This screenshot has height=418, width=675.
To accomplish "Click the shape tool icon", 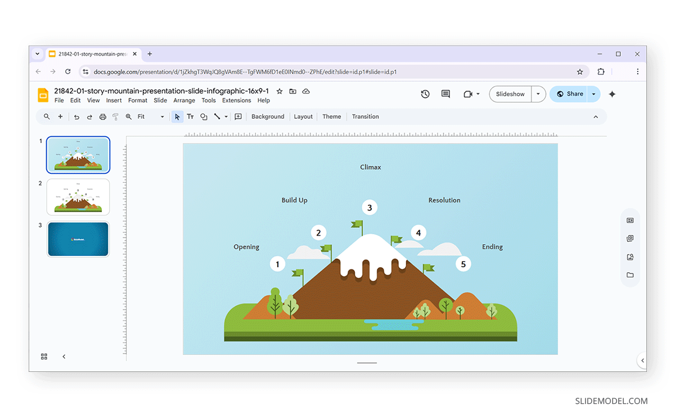I will coord(204,117).
